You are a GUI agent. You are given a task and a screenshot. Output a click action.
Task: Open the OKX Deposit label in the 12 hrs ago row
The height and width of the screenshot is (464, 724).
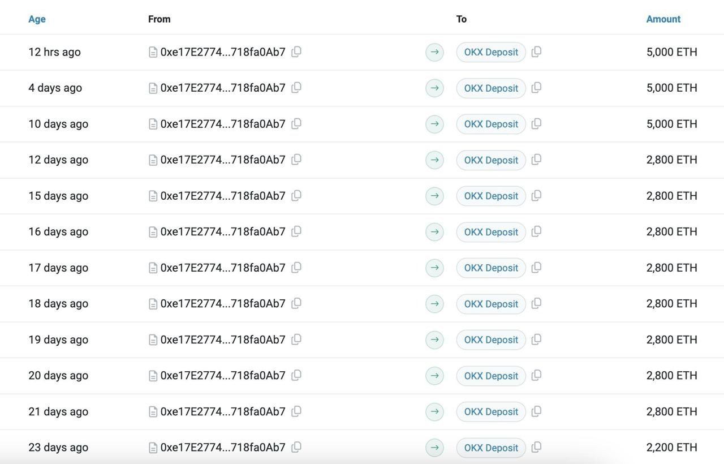coord(491,52)
